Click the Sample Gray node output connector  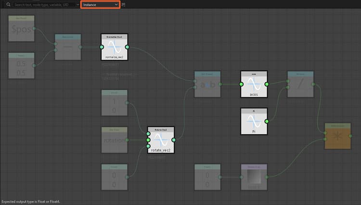coord(267,177)
